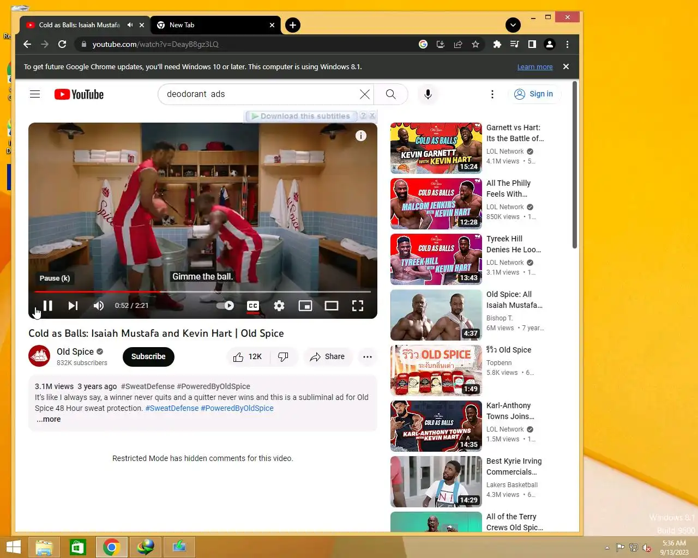Switch to the New Tab tab

coord(215,25)
